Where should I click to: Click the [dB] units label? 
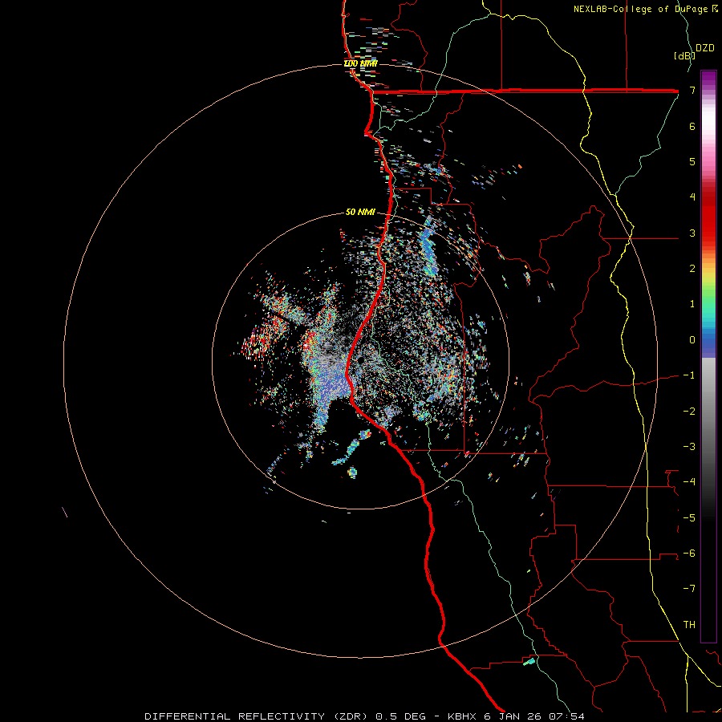click(x=684, y=55)
